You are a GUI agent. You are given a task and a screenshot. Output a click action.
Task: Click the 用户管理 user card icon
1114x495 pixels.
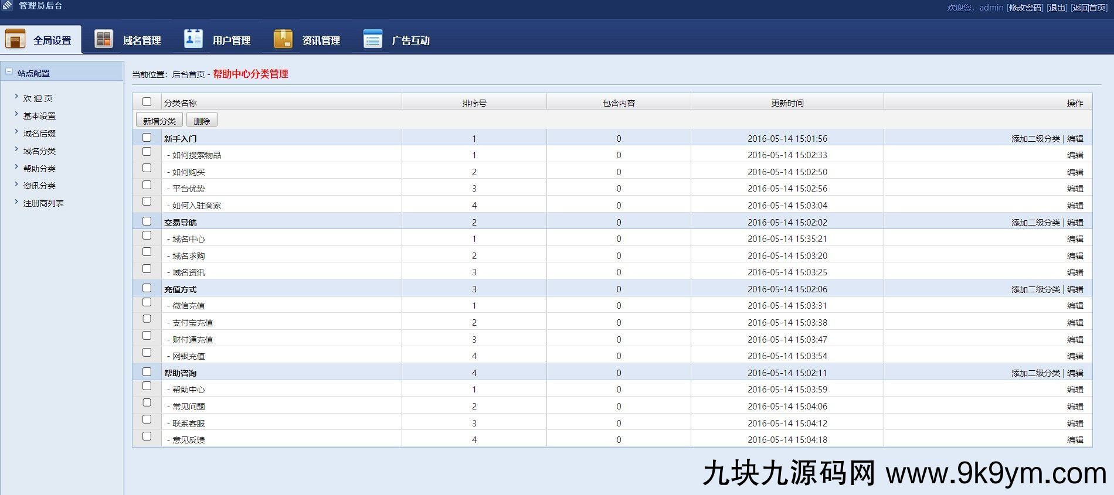pos(193,39)
